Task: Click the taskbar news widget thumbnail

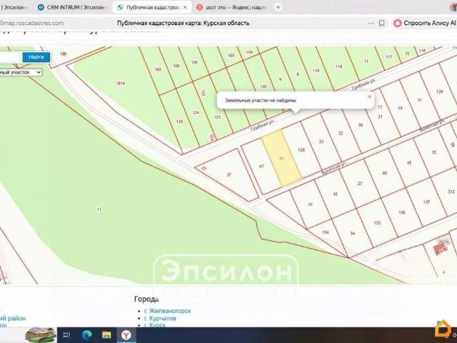Action: pyautogui.click(x=41, y=335)
